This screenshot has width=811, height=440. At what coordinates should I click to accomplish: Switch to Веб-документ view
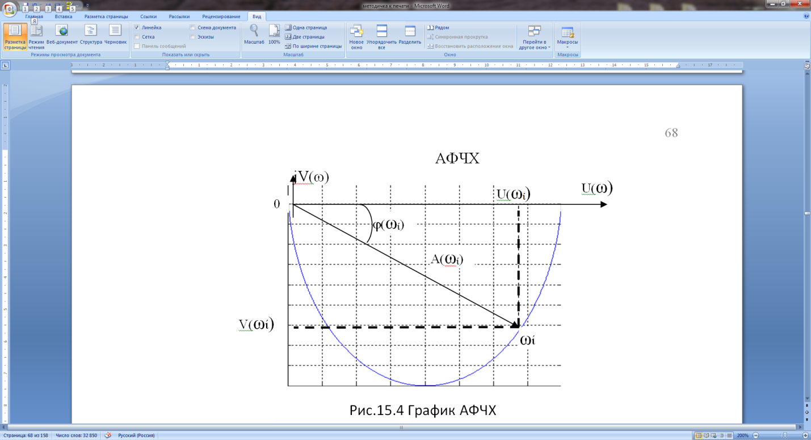pyautogui.click(x=62, y=35)
